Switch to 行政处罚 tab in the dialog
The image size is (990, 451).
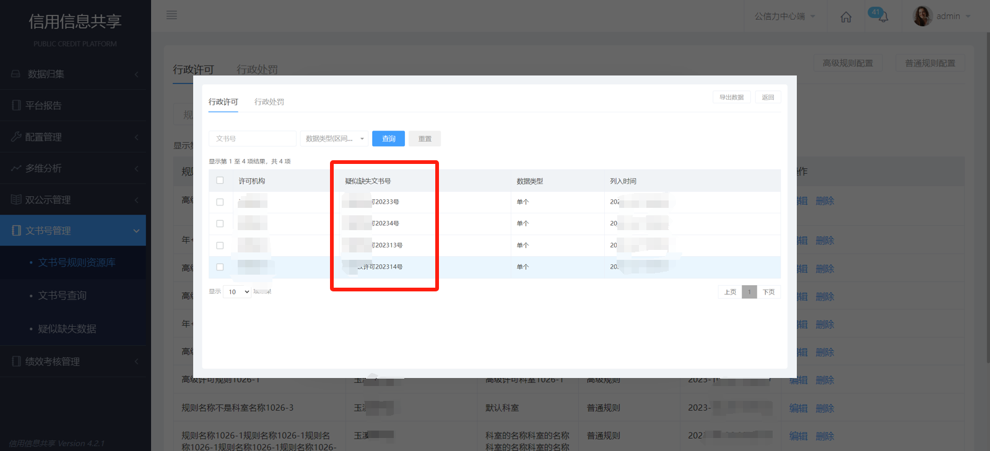(x=269, y=102)
